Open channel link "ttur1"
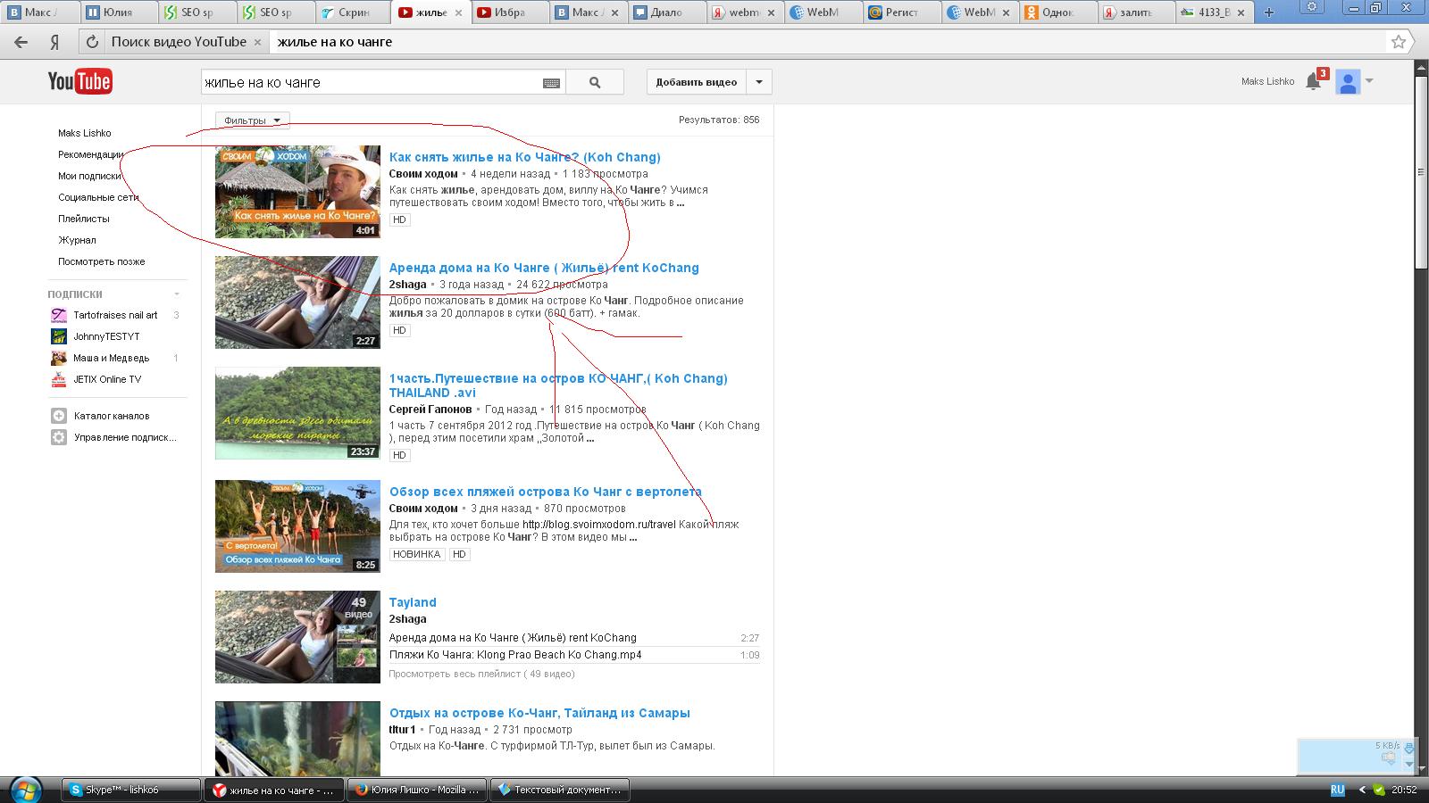1429x803 pixels. tap(403, 730)
